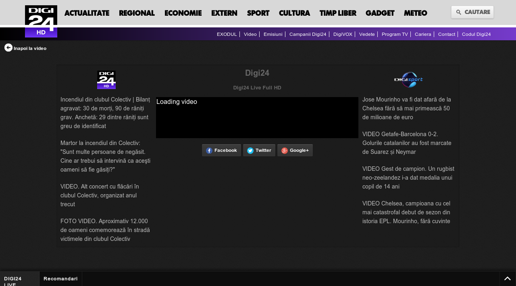Share on Facebook button
The height and width of the screenshot is (286, 516).
(x=221, y=150)
